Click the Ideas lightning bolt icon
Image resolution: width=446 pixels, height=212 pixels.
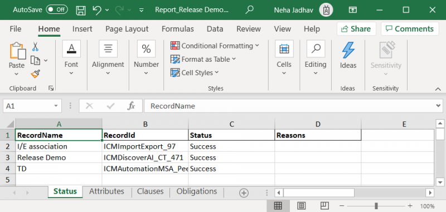(x=348, y=51)
